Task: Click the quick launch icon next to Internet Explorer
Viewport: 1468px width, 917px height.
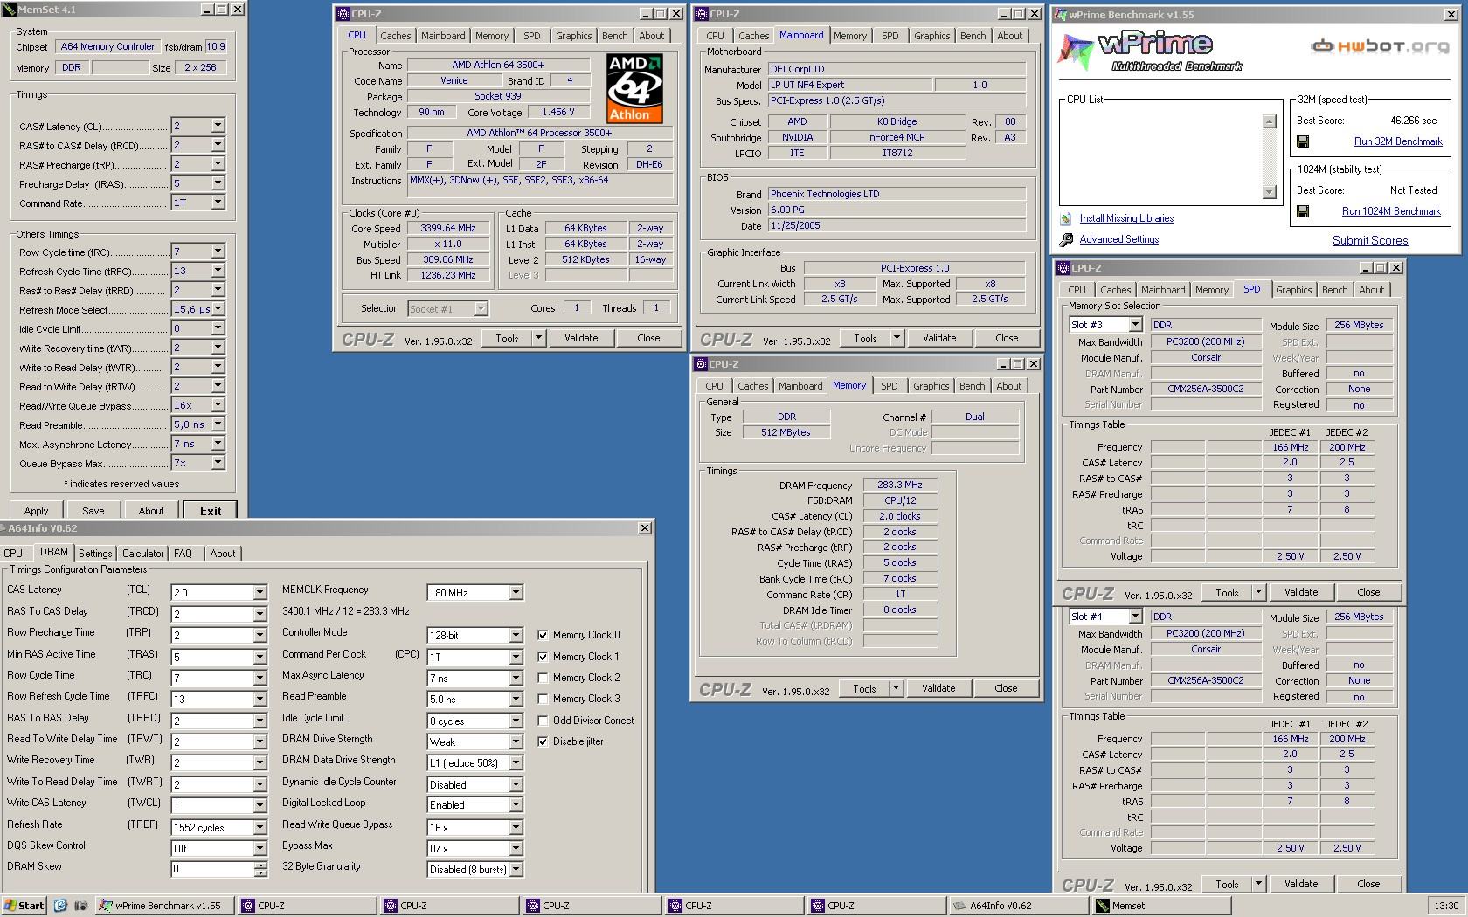Action: click(x=80, y=906)
